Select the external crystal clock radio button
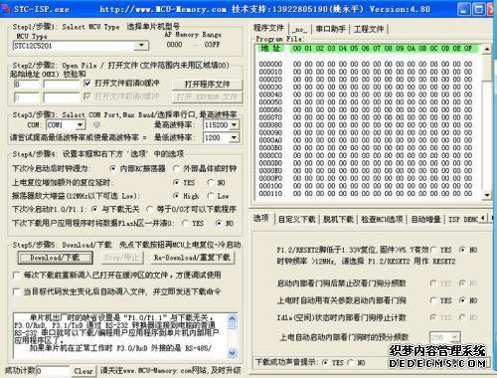Image resolution: width=497 pixels, height=378 pixels. point(177,168)
